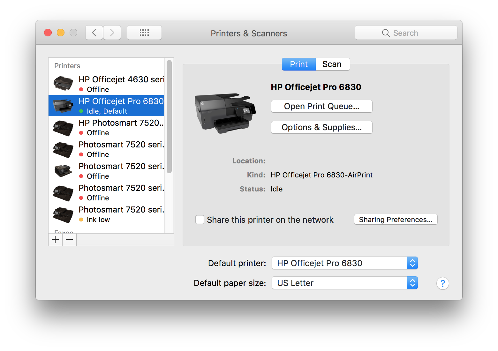Viewport: 498px width, 351px height.
Task: Open the Default printer dropdown
Action: tap(345, 263)
